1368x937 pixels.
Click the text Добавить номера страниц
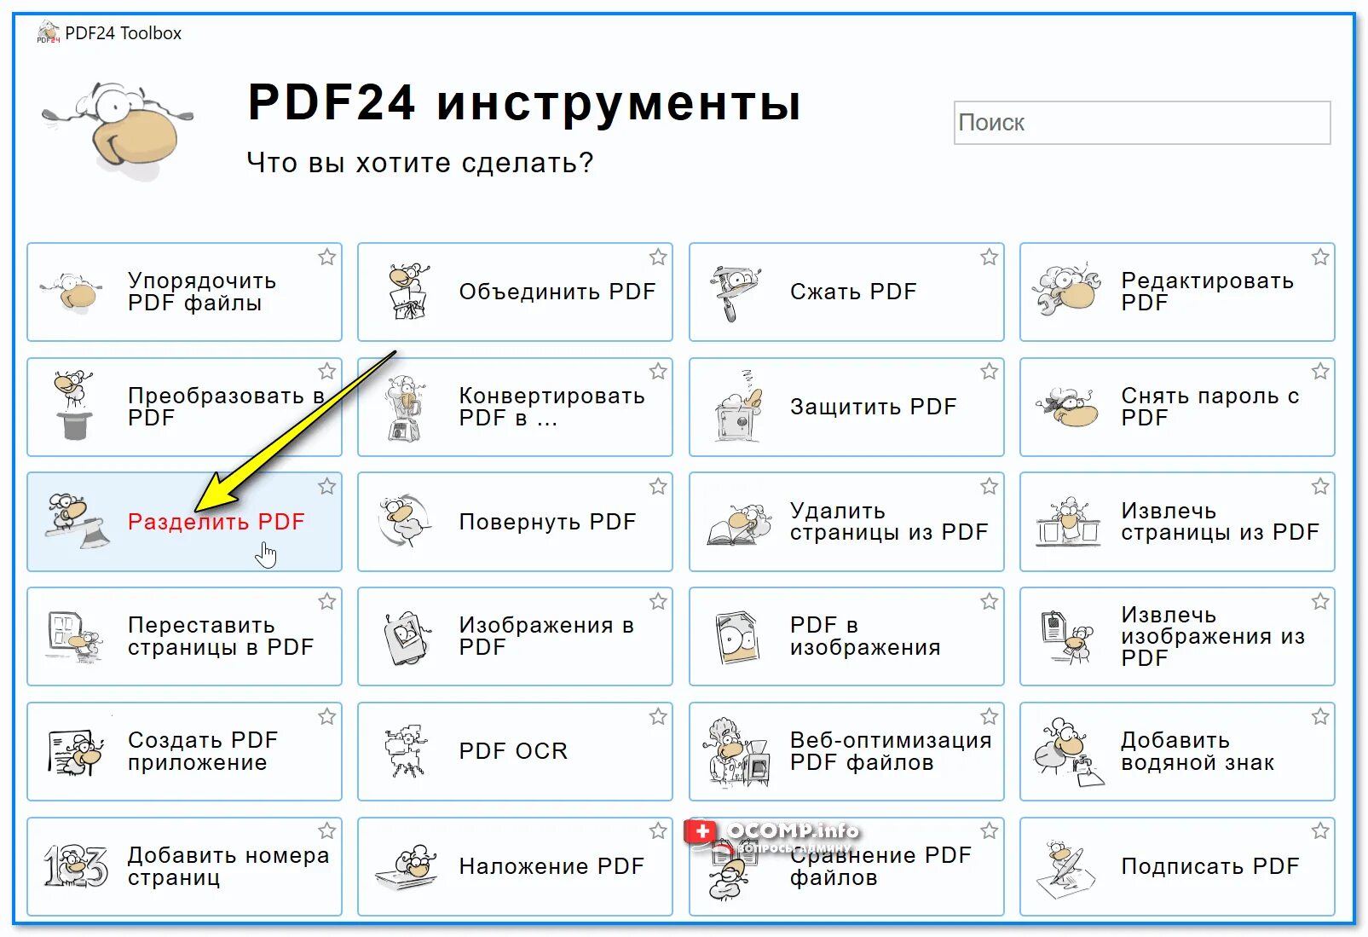pos(228,866)
